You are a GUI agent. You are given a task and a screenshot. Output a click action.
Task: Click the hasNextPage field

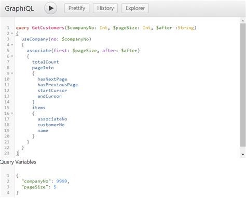tap(52, 79)
